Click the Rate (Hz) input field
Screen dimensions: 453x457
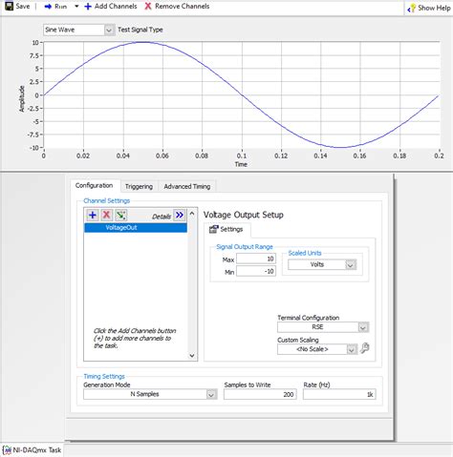339,394
